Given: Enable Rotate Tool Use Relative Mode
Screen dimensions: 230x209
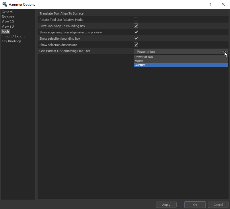Looking at the screenshot, I should (x=136, y=19).
